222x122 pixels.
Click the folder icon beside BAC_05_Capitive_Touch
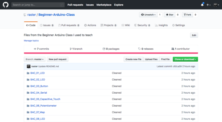(28, 99)
